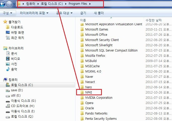This screenshot has width=172, height=121.
Task: Select Program Files breadcrumb segment
Action: (78, 4)
